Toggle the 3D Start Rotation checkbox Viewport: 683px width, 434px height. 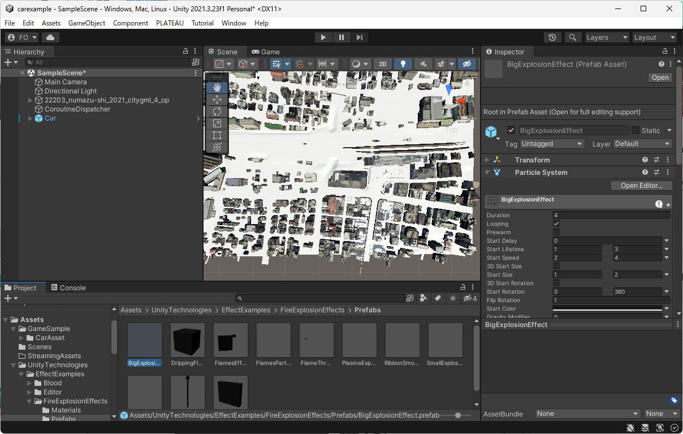pyautogui.click(x=556, y=283)
